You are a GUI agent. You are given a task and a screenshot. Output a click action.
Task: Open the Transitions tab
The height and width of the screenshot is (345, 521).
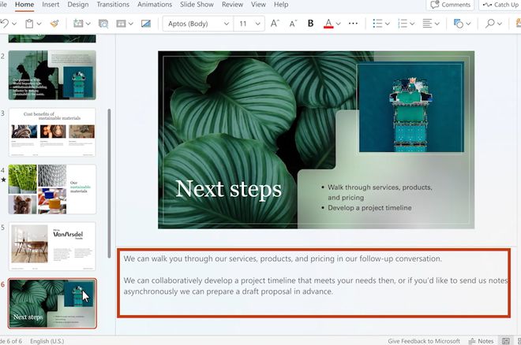pos(113,5)
